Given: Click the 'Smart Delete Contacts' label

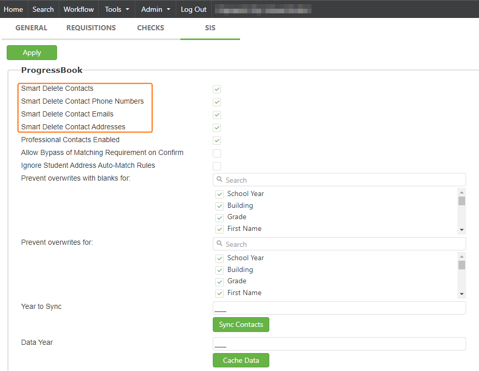Looking at the screenshot, I should tap(57, 88).
